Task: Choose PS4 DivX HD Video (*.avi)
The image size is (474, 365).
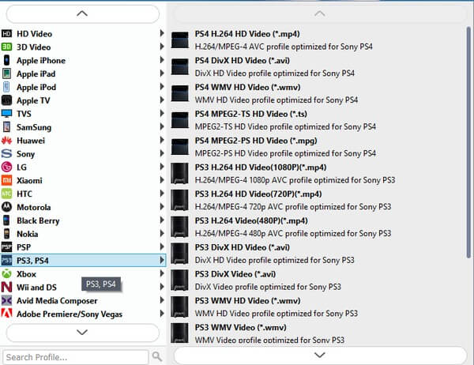Action: (x=318, y=67)
